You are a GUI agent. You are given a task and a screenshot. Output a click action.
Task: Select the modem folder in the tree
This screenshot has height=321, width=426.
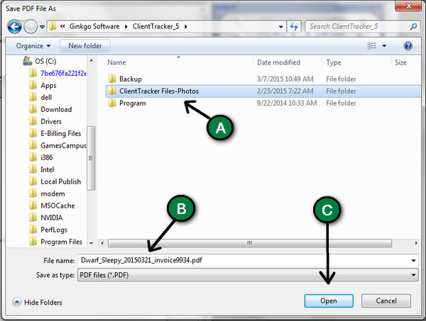click(x=47, y=193)
